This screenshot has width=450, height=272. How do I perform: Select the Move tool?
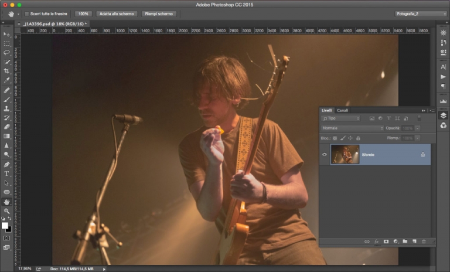[x=6, y=35]
